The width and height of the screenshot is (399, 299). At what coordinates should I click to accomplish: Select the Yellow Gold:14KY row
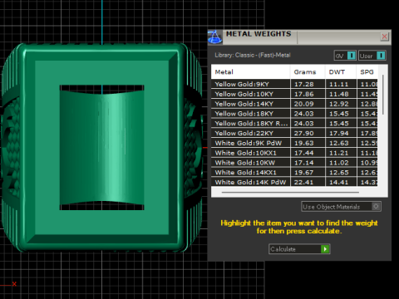click(x=294, y=104)
